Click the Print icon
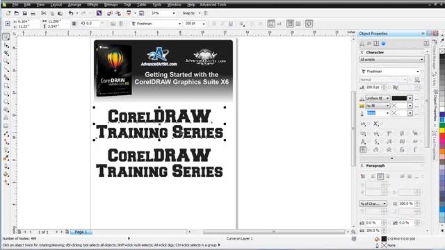445x250 pixels. click(33, 13)
